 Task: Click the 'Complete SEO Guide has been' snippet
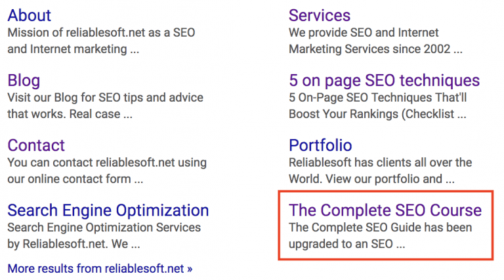(380, 228)
